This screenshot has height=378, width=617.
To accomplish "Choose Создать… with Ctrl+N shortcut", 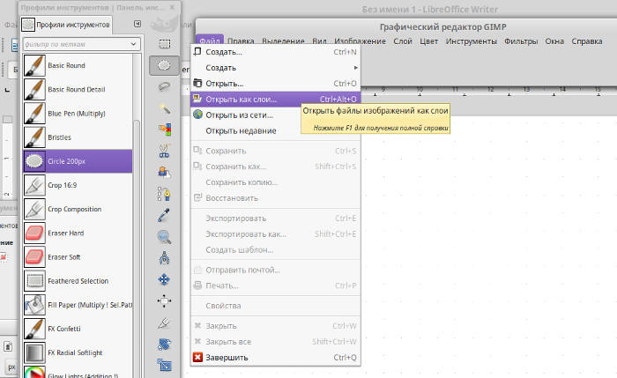I will 275,52.
